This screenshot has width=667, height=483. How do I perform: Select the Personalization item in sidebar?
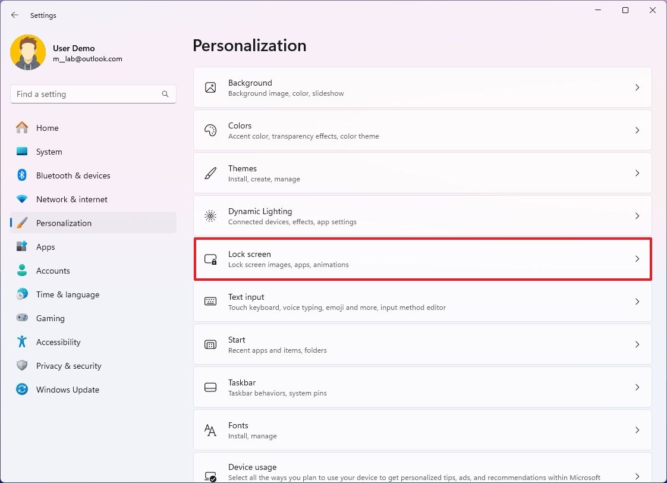pyautogui.click(x=64, y=223)
